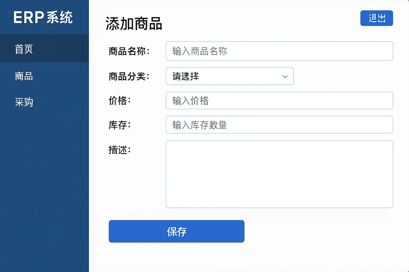Focus the 输入商品名称 text field

coord(279,51)
